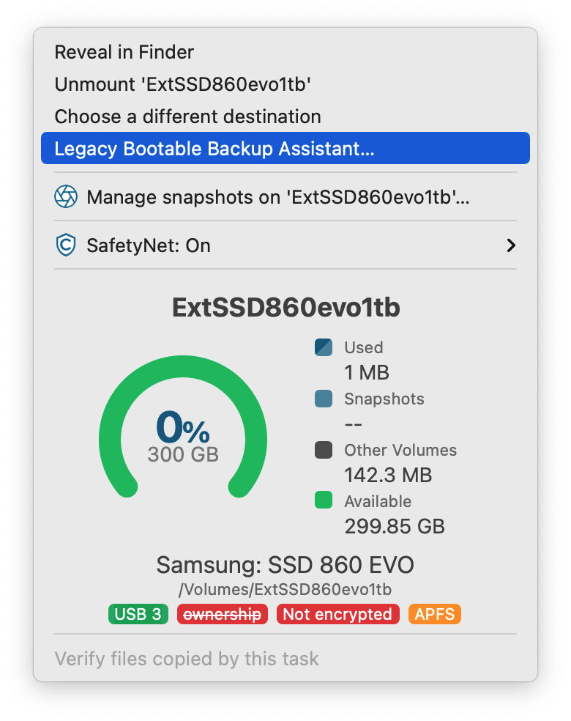Click the /Volumes/ExtSSD860evo1tb path
Image resolution: width=571 pixels, height=721 pixels.
pos(285,589)
